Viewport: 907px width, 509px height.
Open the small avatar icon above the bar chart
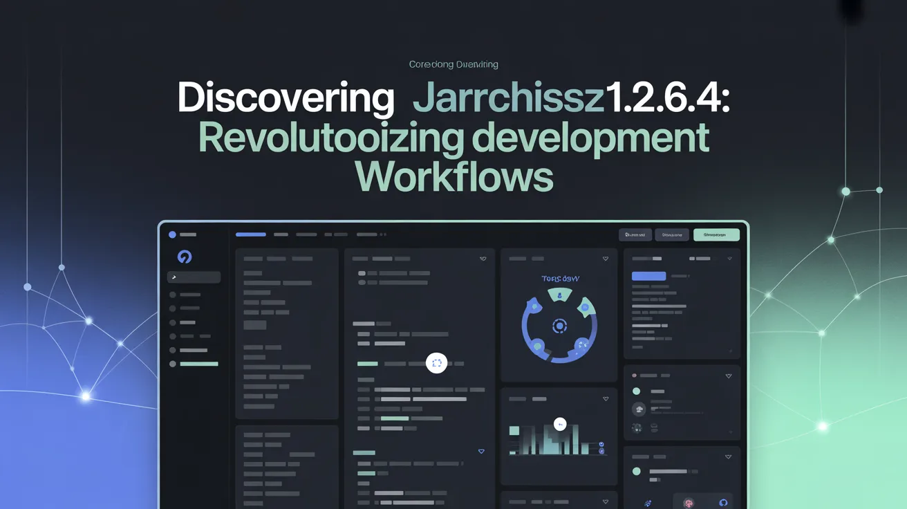pyautogui.click(x=559, y=425)
